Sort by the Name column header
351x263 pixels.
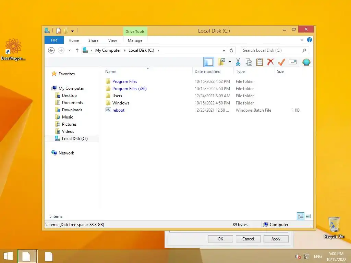[x=148, y=71]
